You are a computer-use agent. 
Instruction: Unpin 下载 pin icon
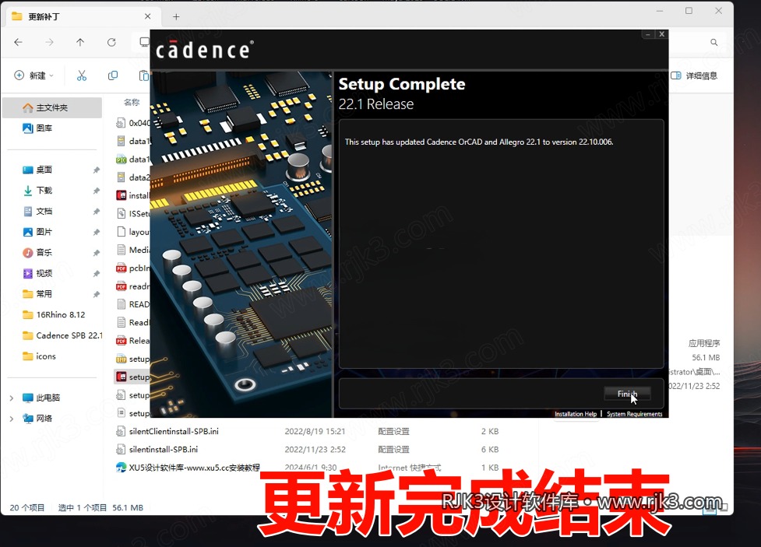tap(96, 191)
